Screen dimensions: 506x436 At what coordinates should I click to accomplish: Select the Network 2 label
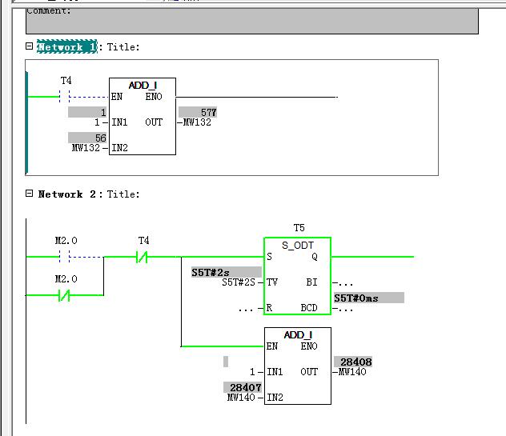point(66,194)
